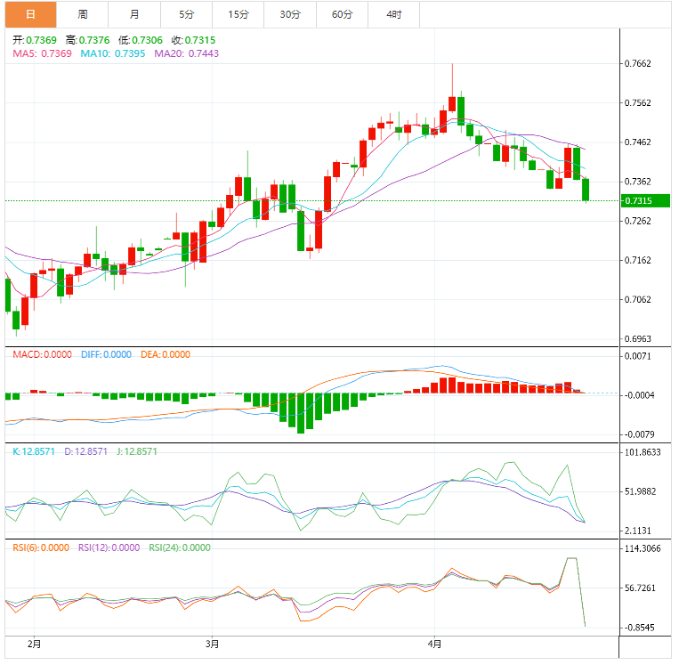
Task: Click the DEA value label
Action: click(x=166, y=354)
